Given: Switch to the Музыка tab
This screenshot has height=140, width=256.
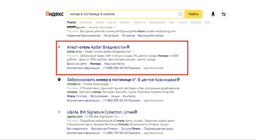Looking at the screenshot, I should (x=196, y=22).
